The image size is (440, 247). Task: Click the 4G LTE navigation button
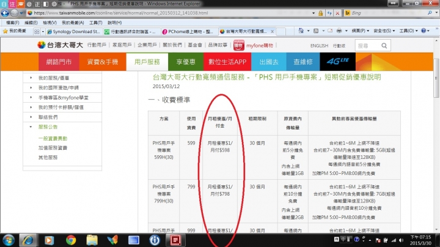[337, 62]
